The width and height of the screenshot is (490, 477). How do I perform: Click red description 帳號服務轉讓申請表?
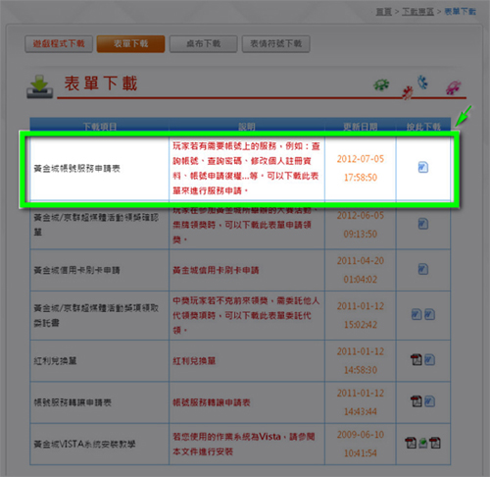point(212,402)
